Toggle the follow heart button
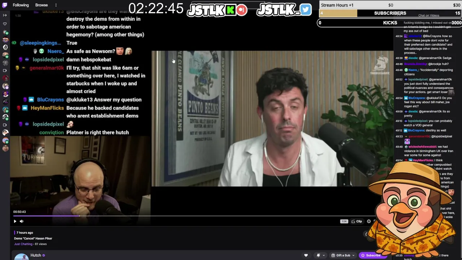The width and height of the screenshot is (462, 260). point(306,255)
